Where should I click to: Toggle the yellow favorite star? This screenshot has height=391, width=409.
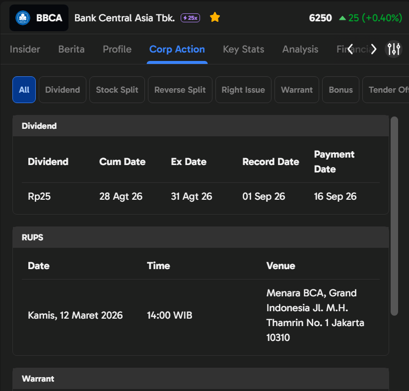point(215,17)
